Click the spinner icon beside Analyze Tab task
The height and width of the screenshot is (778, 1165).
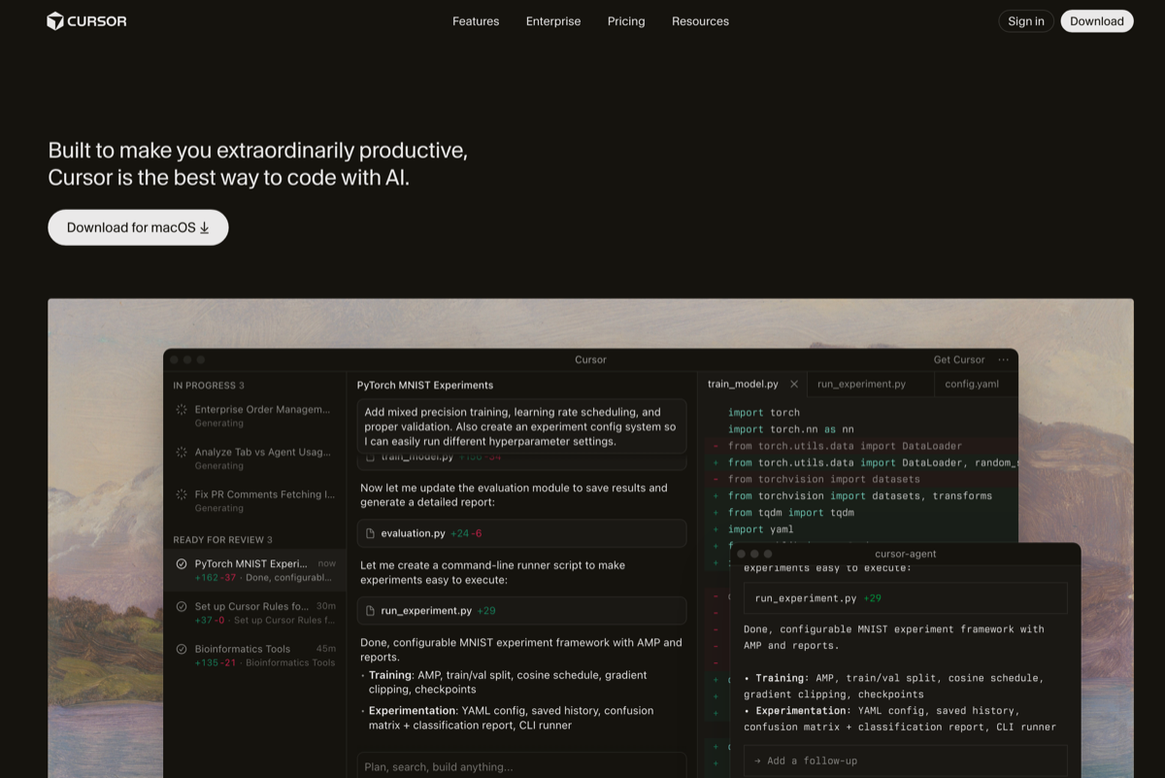[x=182, y=453]
